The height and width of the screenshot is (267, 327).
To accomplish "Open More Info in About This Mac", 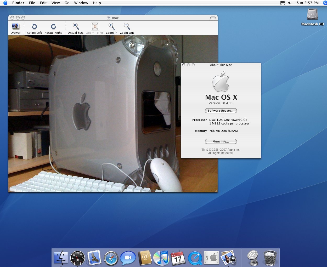I will click(221, 141).
